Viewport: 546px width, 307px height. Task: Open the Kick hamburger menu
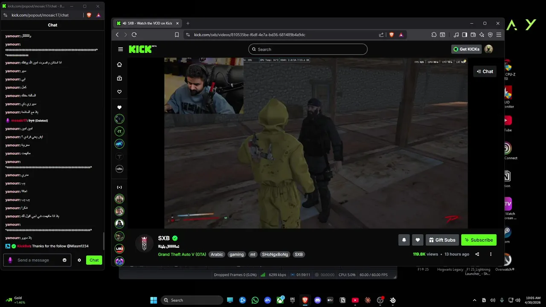click(x=120, y=49)
